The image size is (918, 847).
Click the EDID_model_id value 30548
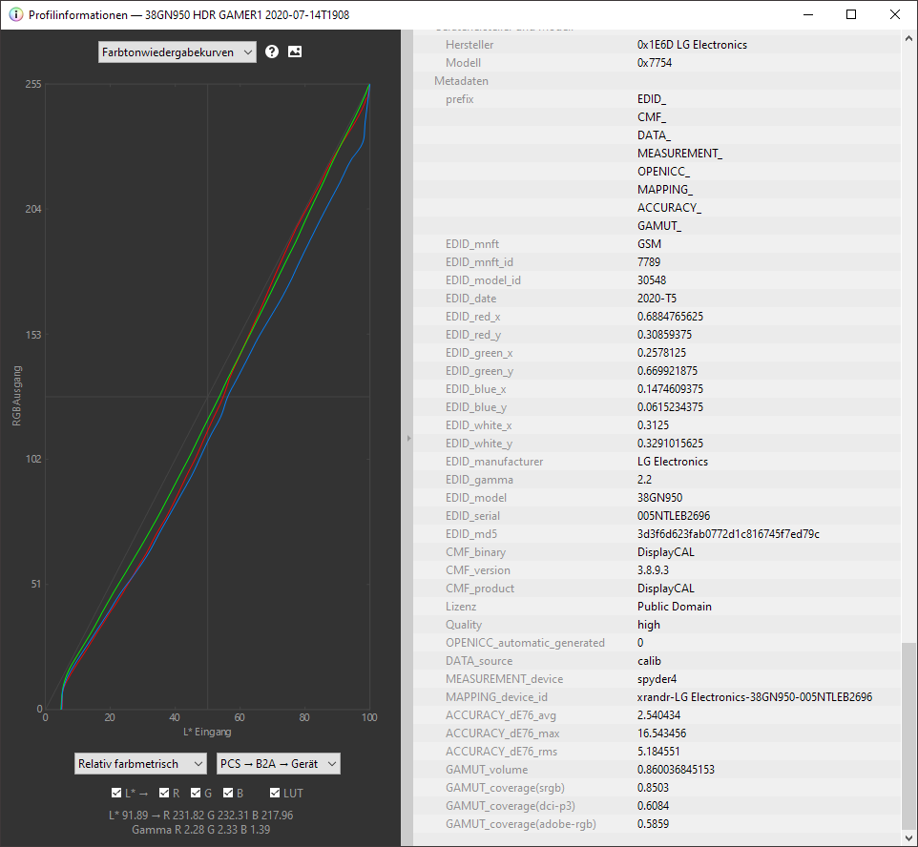pyautogui.click(x=652, y=280)
